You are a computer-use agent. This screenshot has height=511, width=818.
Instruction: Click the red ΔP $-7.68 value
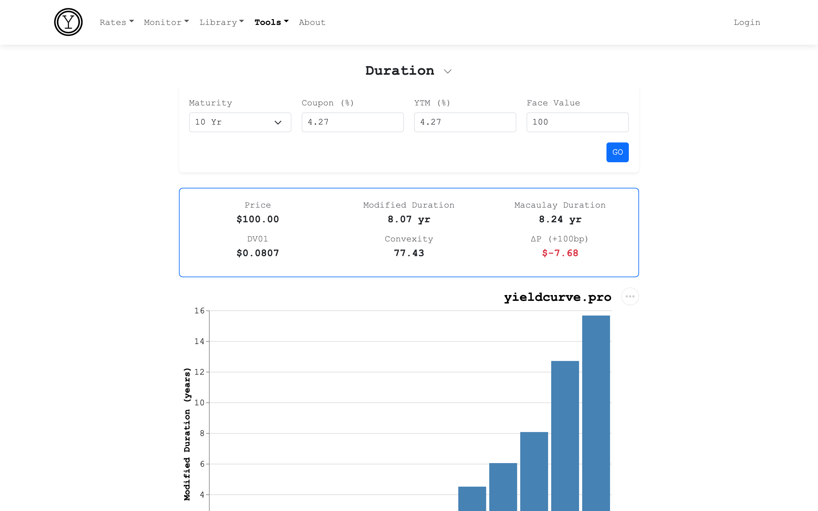560,253
